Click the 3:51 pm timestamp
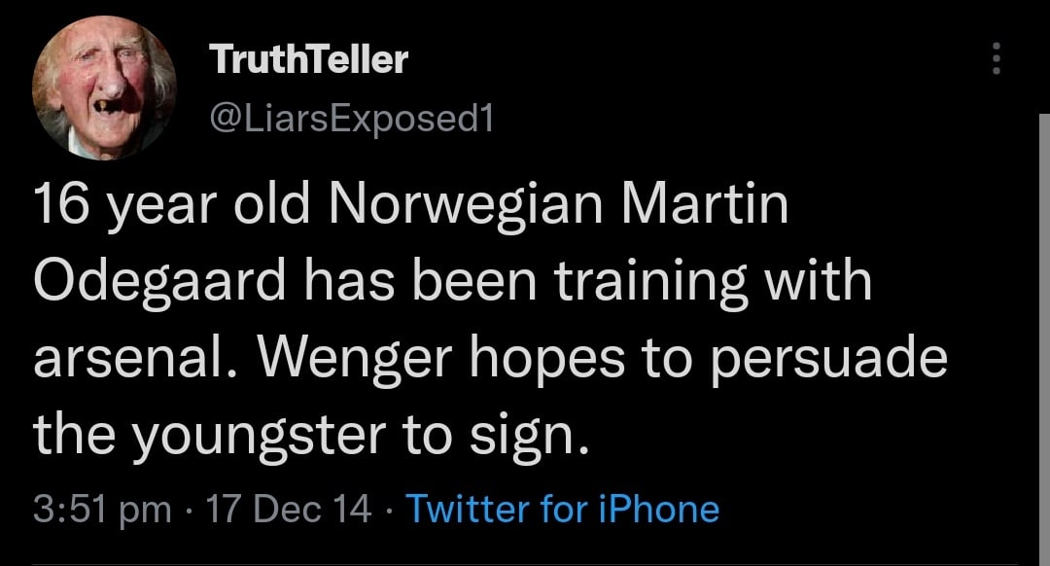The width and height of the screenshot is (1050, 566). tap(102, 509)
